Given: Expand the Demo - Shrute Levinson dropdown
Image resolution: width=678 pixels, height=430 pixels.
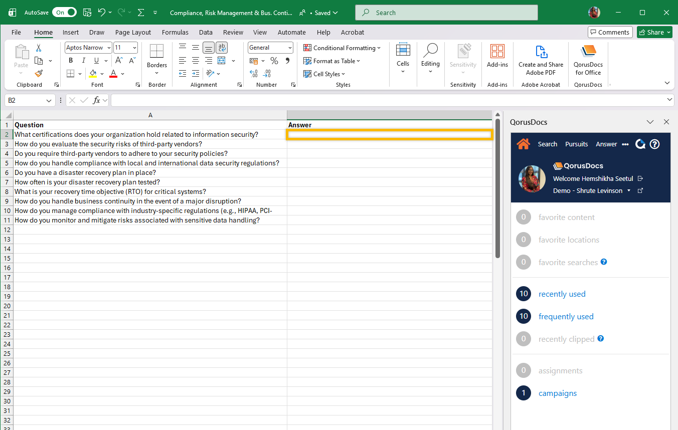Looking at the screenshot, I should click(629, 191).
